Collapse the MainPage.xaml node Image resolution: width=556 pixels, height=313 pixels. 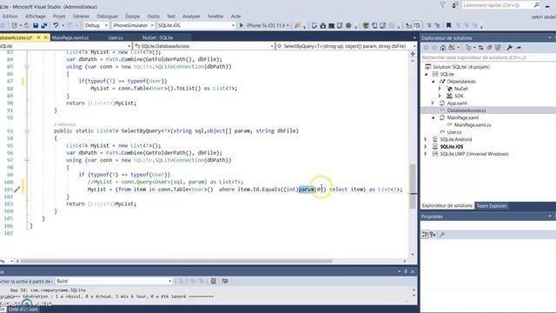433,118
